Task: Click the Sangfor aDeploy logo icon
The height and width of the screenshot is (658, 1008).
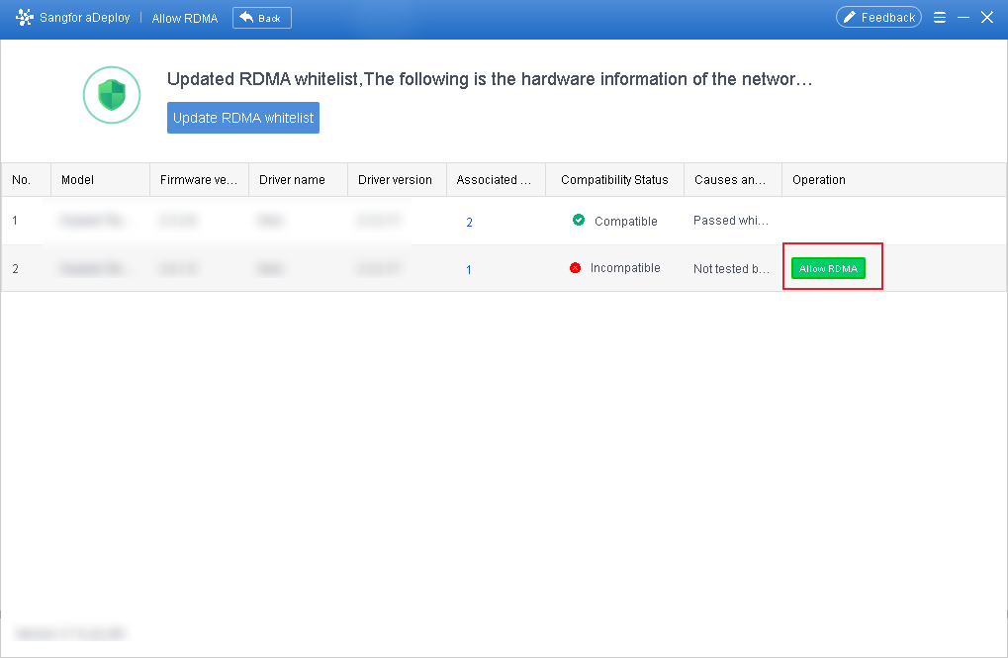Action: point(25,18)
